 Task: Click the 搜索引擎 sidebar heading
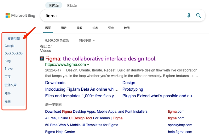point(14,39)
